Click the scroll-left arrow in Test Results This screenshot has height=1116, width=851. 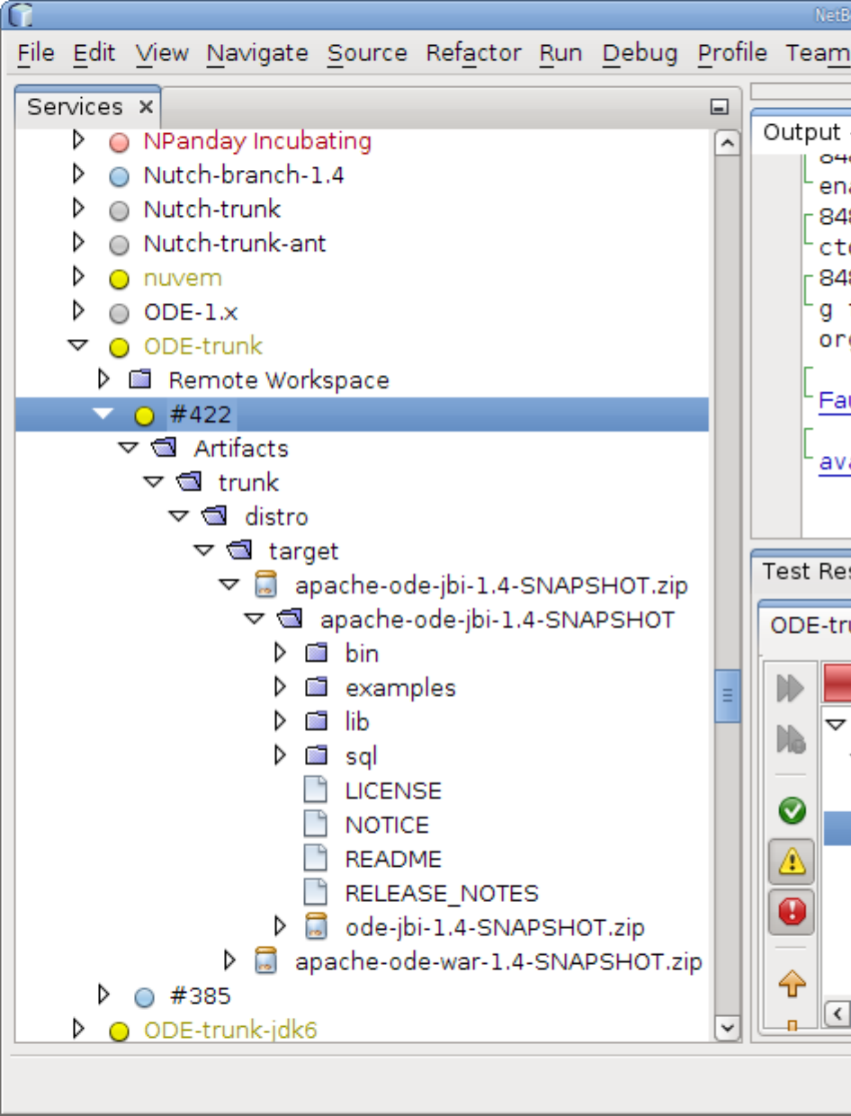(838, 1013)
